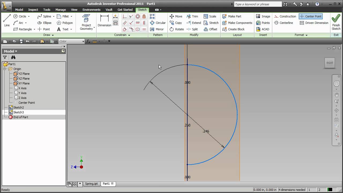Image resolution: width=343 pixels, height=193 pixels.
Task: Select the Text tool
Action: (x=63, y=29)
